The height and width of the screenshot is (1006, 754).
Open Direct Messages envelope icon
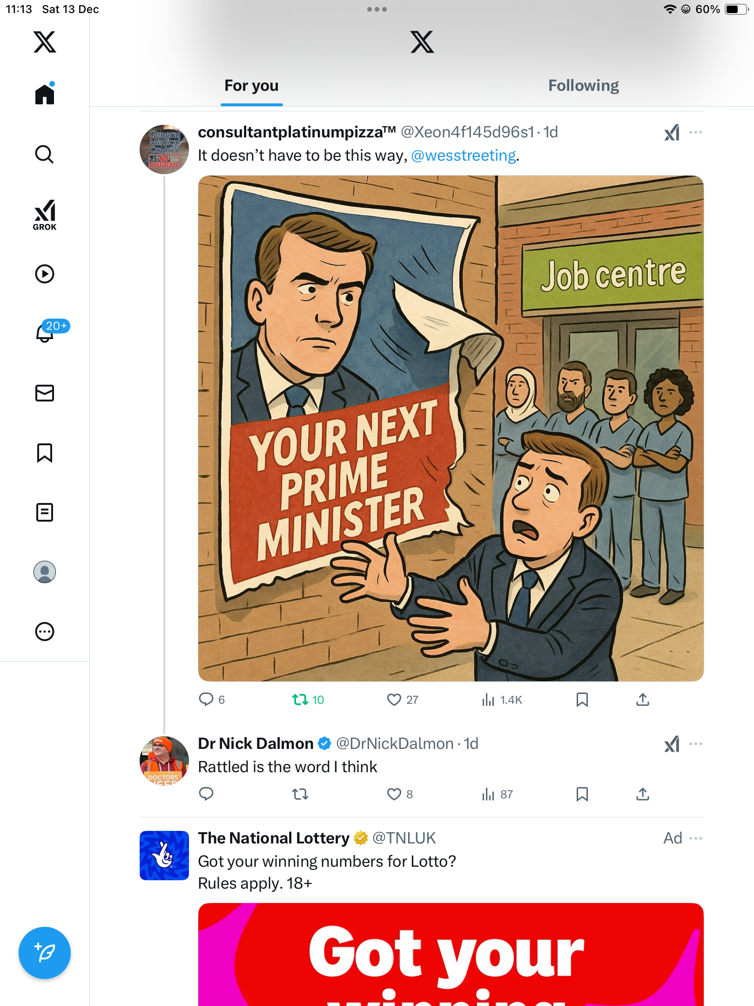coord(45,393)
